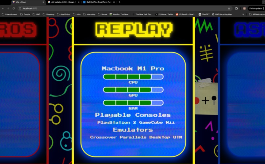265x164 pixels.
Task: Click the CPU label
Action: pyautogui.click(x=133, y=82)
